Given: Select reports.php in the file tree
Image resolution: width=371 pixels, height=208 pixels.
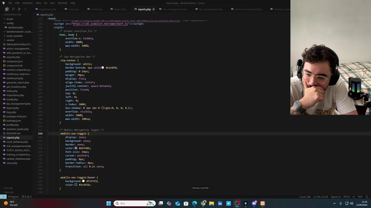Looking at the screenshot, I should click(13, 138).
